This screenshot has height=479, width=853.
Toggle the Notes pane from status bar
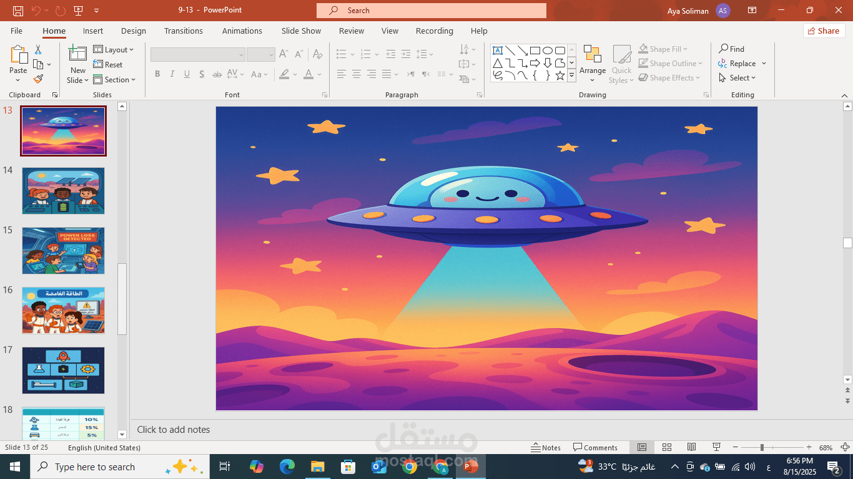coord(546,447)
